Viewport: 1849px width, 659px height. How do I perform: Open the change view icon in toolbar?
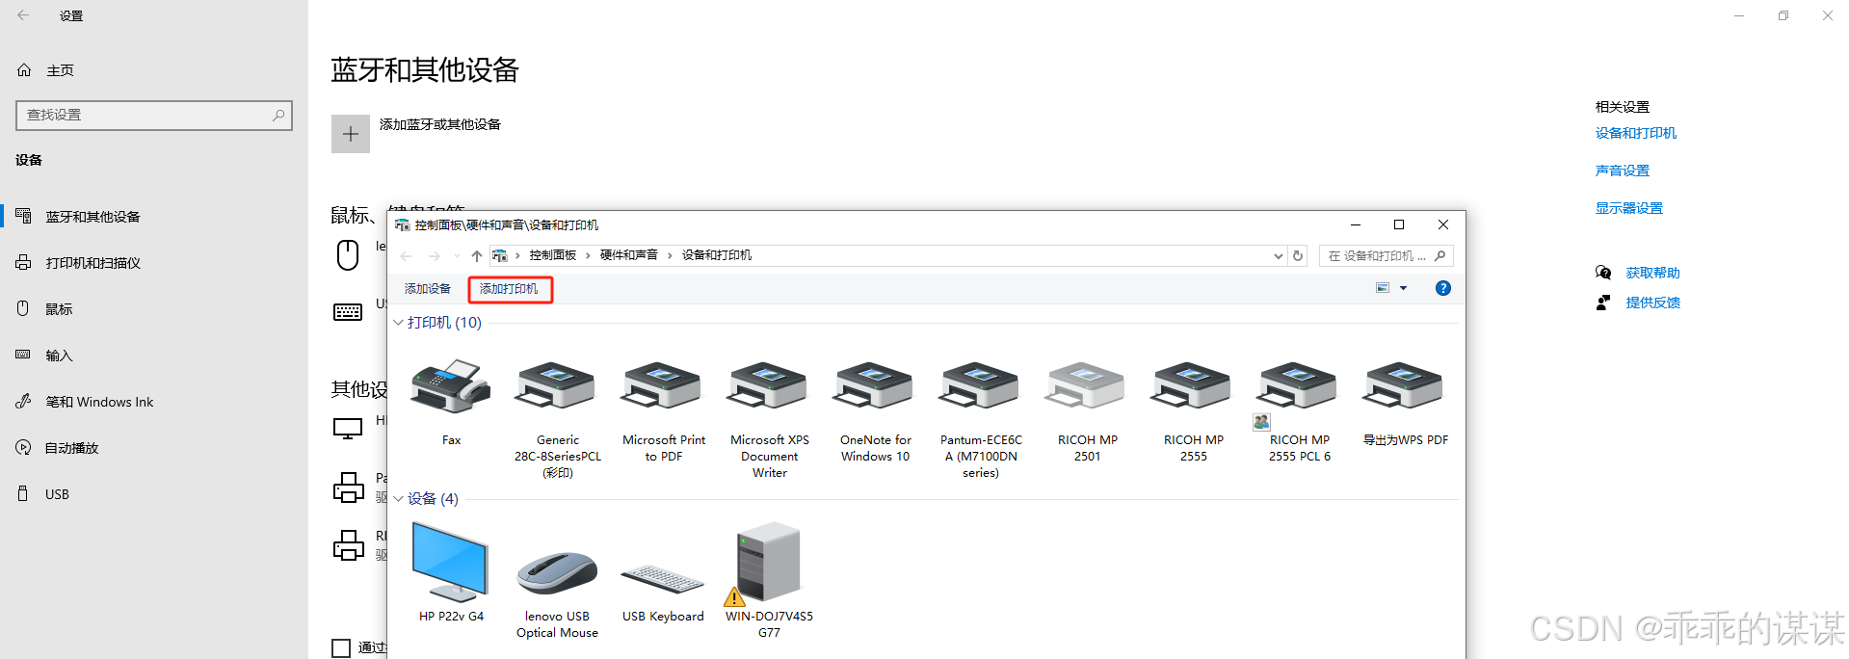pyautogui.click(x=1383, y=288)
